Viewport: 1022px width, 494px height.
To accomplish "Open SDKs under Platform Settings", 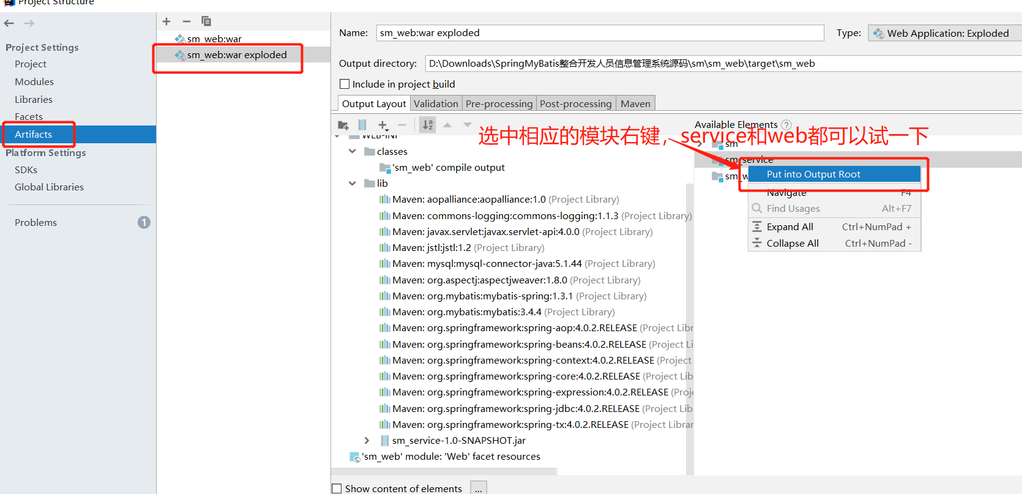I will [26, 170].
